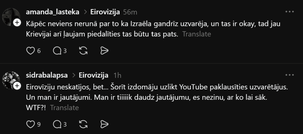Image resolution: width=303 pixels, height=134 pixels.
Task: Repost amanda_lasteka's post
Action: pos(83,51)
